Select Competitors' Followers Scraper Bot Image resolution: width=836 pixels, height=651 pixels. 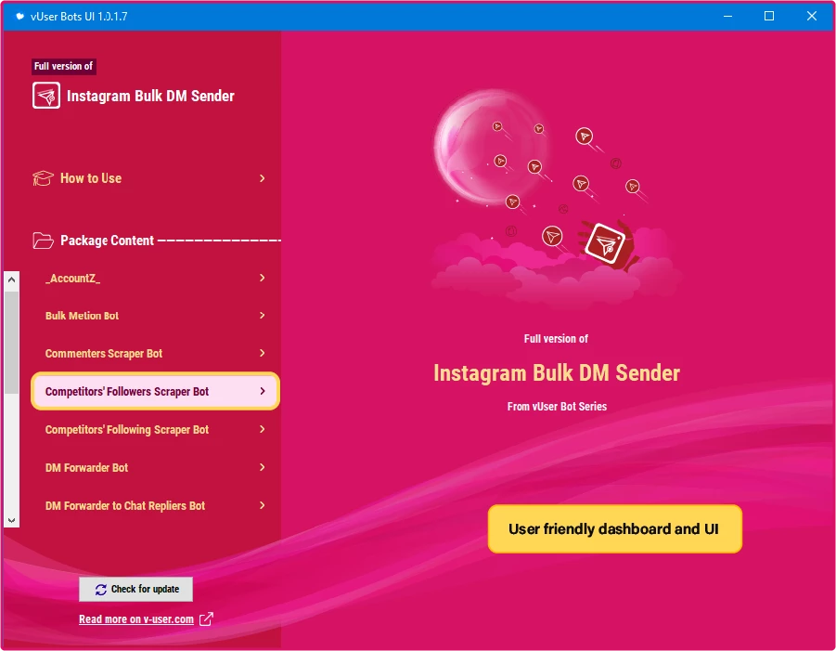155,391
